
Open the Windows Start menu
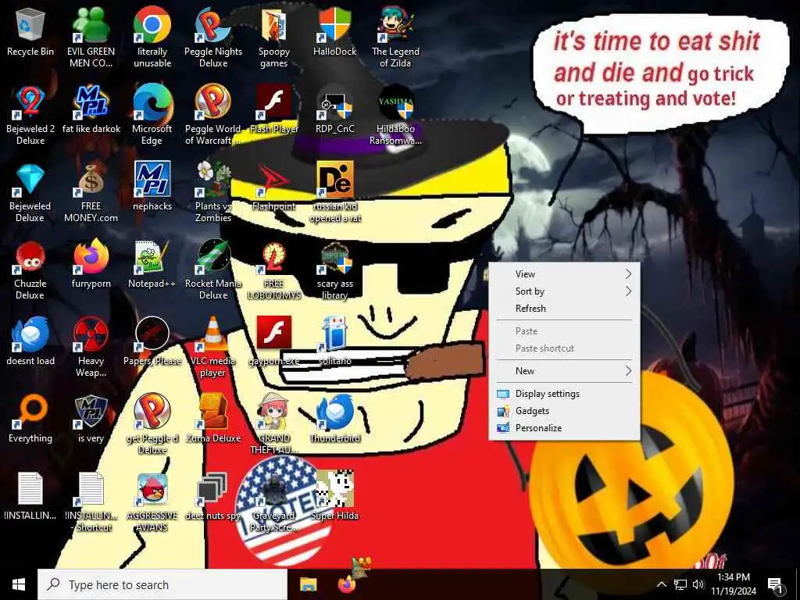click(x=19, y=584)
